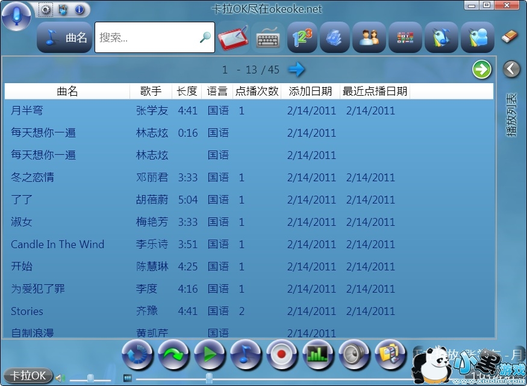Sort by 曲名 column header
Viewport: 527px width, 386px height.
click(67, 91)
